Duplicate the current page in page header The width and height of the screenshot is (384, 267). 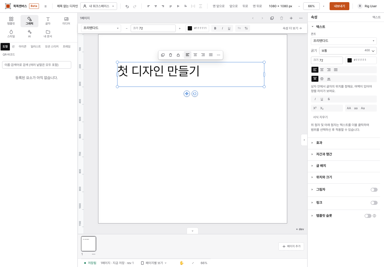(x=272, y=18)
